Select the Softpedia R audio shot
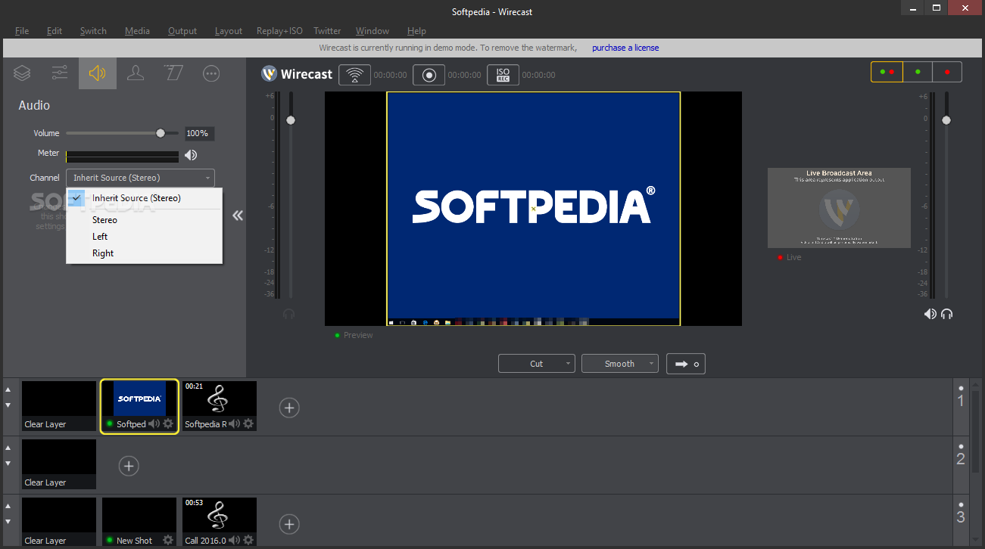This screenshot has height=549, width=985. pos(220,406)
